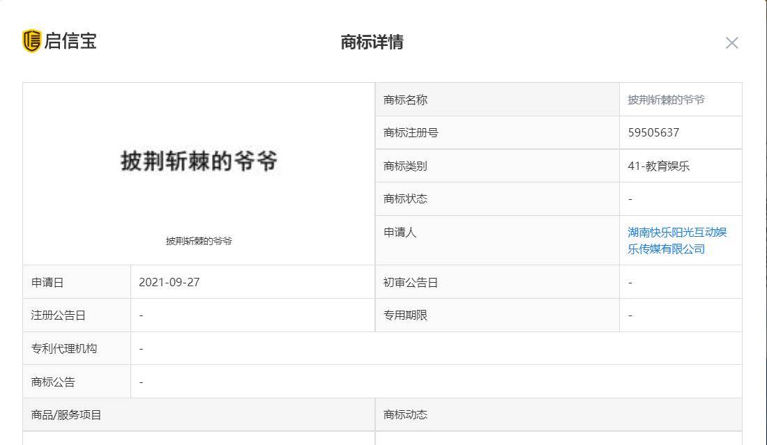The height and width of the screenshot is (445, 767).
Task: Click the 申请日 value 2021-09-27
Action: 169,282
